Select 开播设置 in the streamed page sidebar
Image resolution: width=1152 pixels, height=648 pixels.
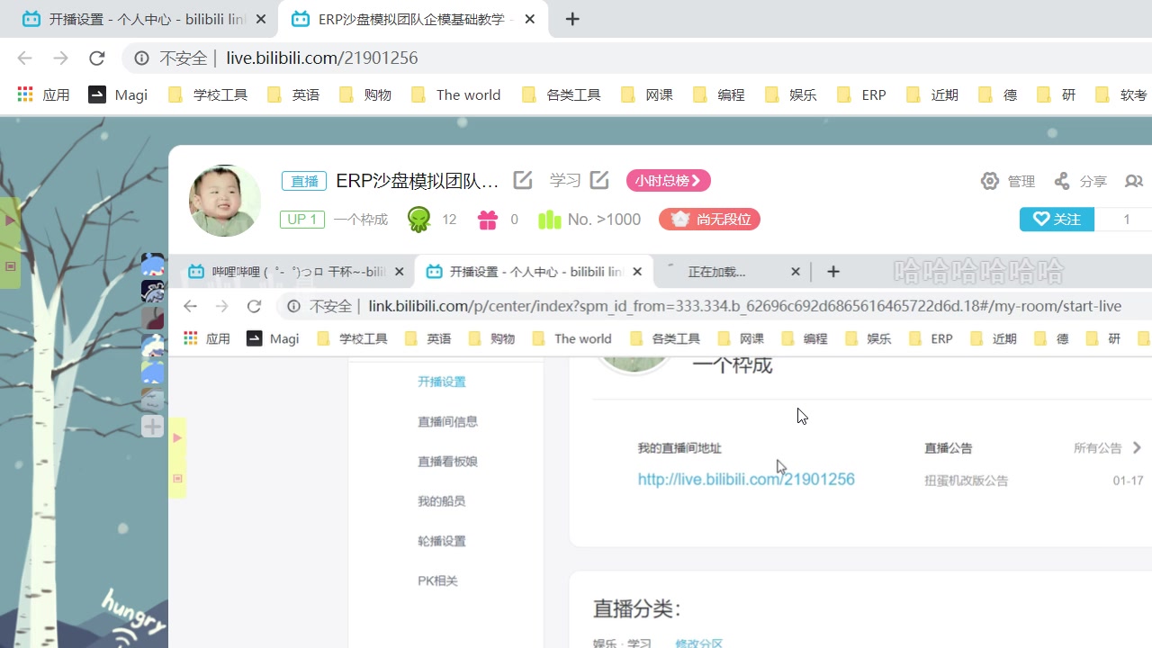point(442,382)
